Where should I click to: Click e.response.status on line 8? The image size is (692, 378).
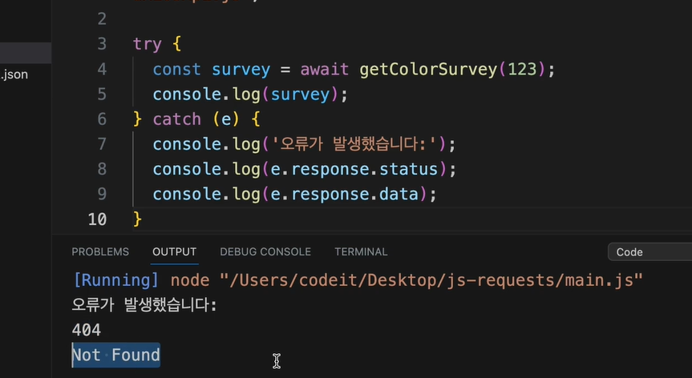point(354,169)
